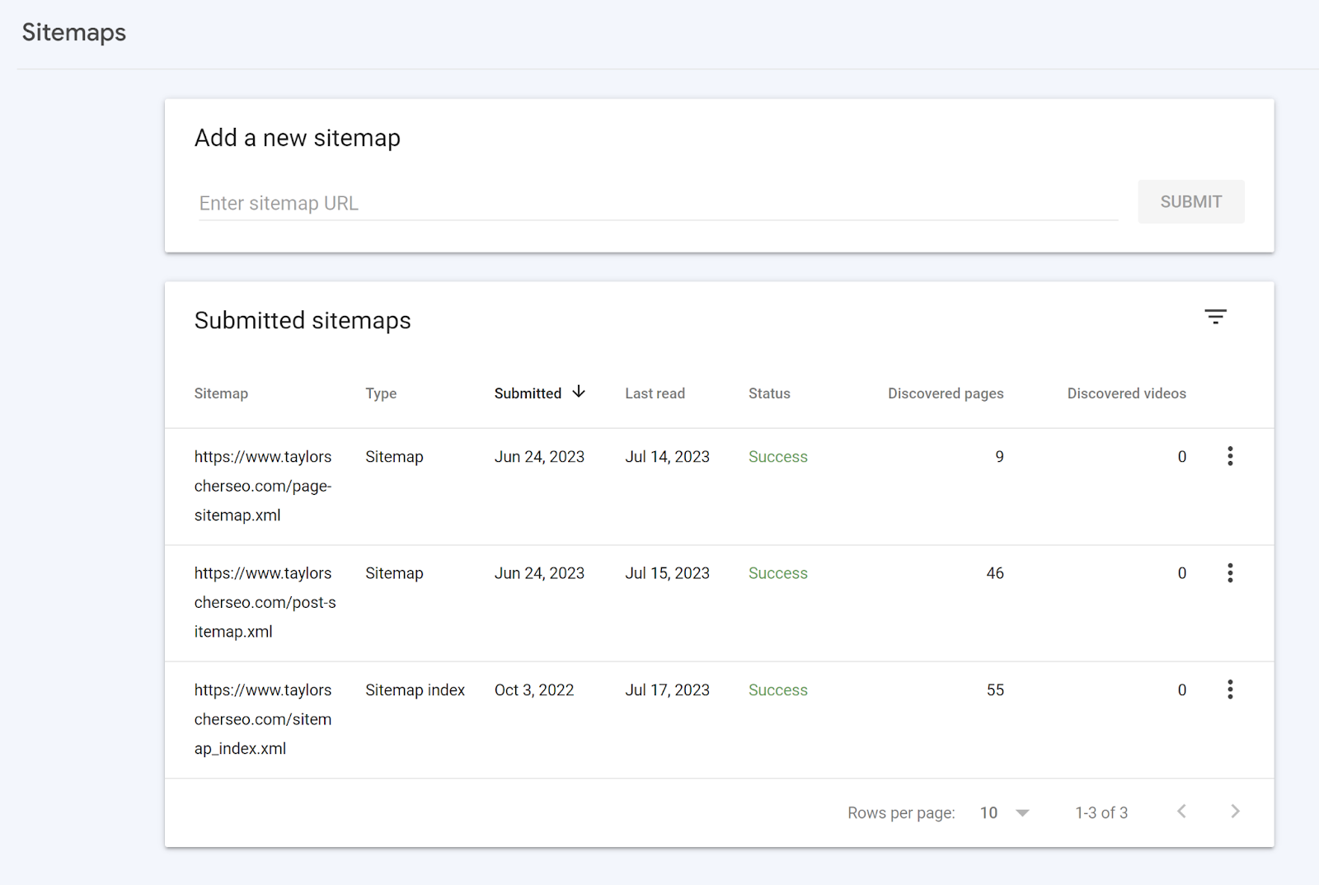Open more options for post-sitemap.xml row
The image size is (1319, 885).
[x=1230, y=573]
